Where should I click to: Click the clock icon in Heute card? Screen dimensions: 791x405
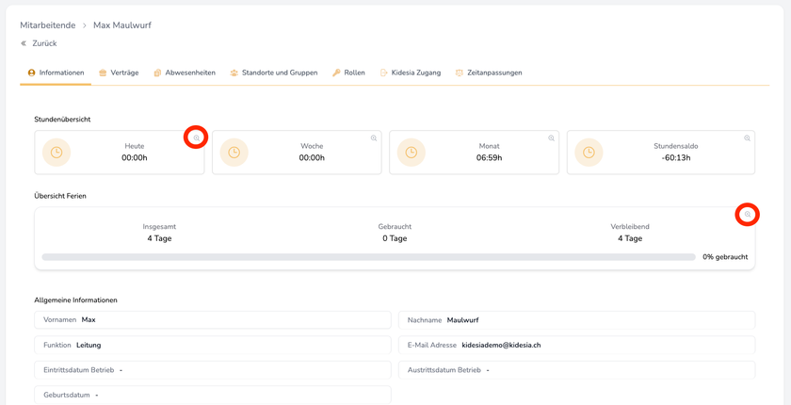pyautogui.click(x=56, y=153)
